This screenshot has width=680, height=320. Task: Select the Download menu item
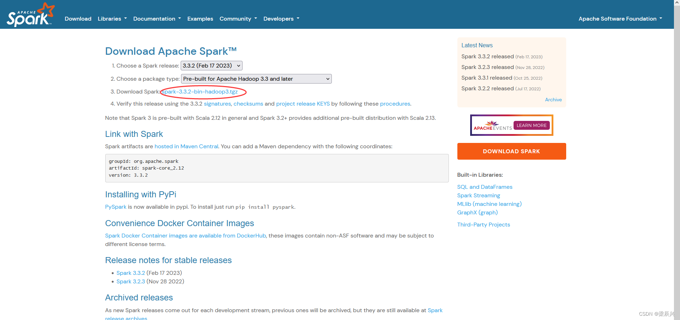pos(78,18)
